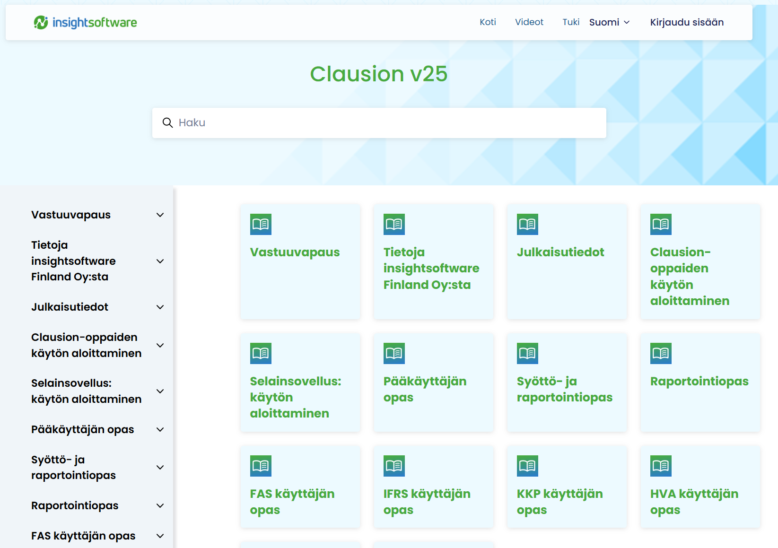
Task: Open Pääkäyttäjän opas card title link
Action: 425,389
